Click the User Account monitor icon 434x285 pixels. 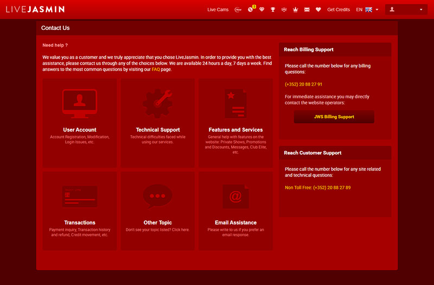[80, 104]
